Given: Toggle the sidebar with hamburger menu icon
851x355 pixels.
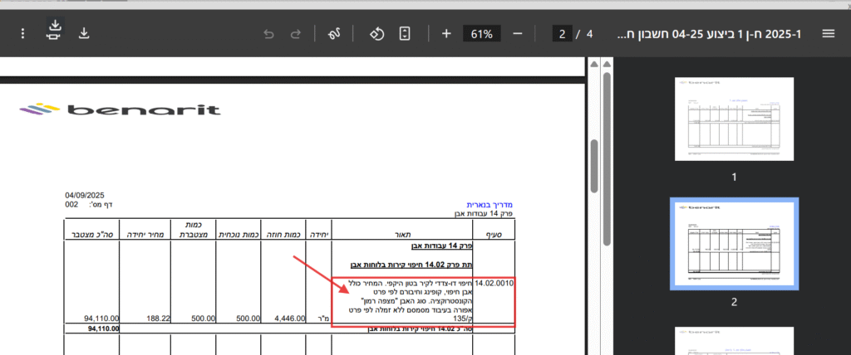Looking at the screenshot, I should [828, 34].
